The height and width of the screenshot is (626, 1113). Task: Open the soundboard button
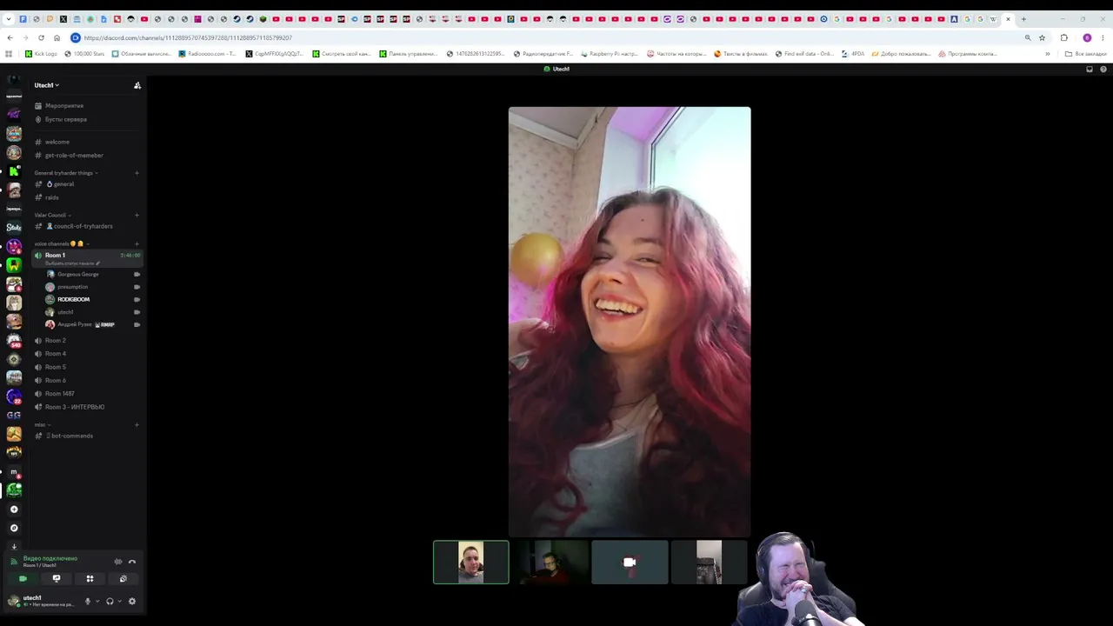click(x=123, y=579)
